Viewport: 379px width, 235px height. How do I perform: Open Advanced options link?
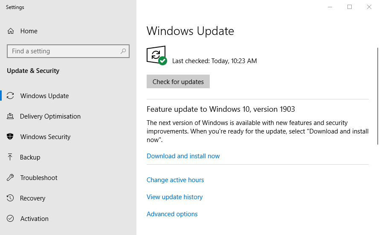tap(172, 214)
